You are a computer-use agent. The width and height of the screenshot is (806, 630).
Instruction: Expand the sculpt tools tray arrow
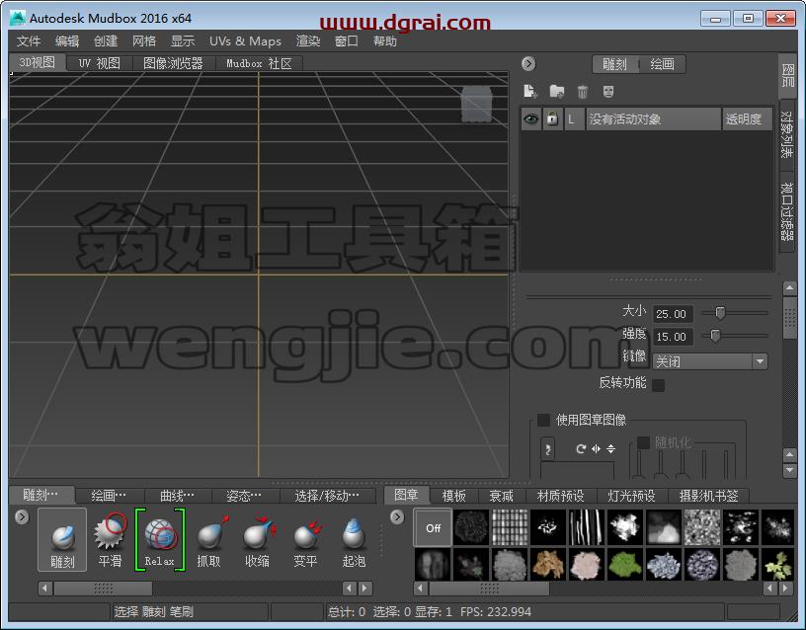click(22, 516)
